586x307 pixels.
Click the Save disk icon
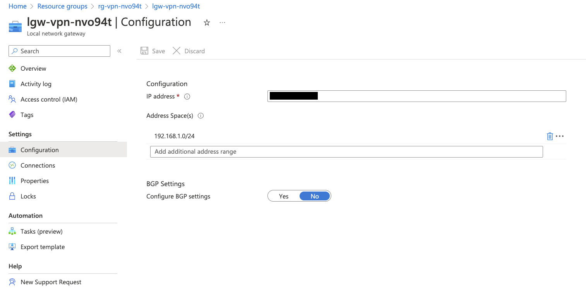pos(144,51)
